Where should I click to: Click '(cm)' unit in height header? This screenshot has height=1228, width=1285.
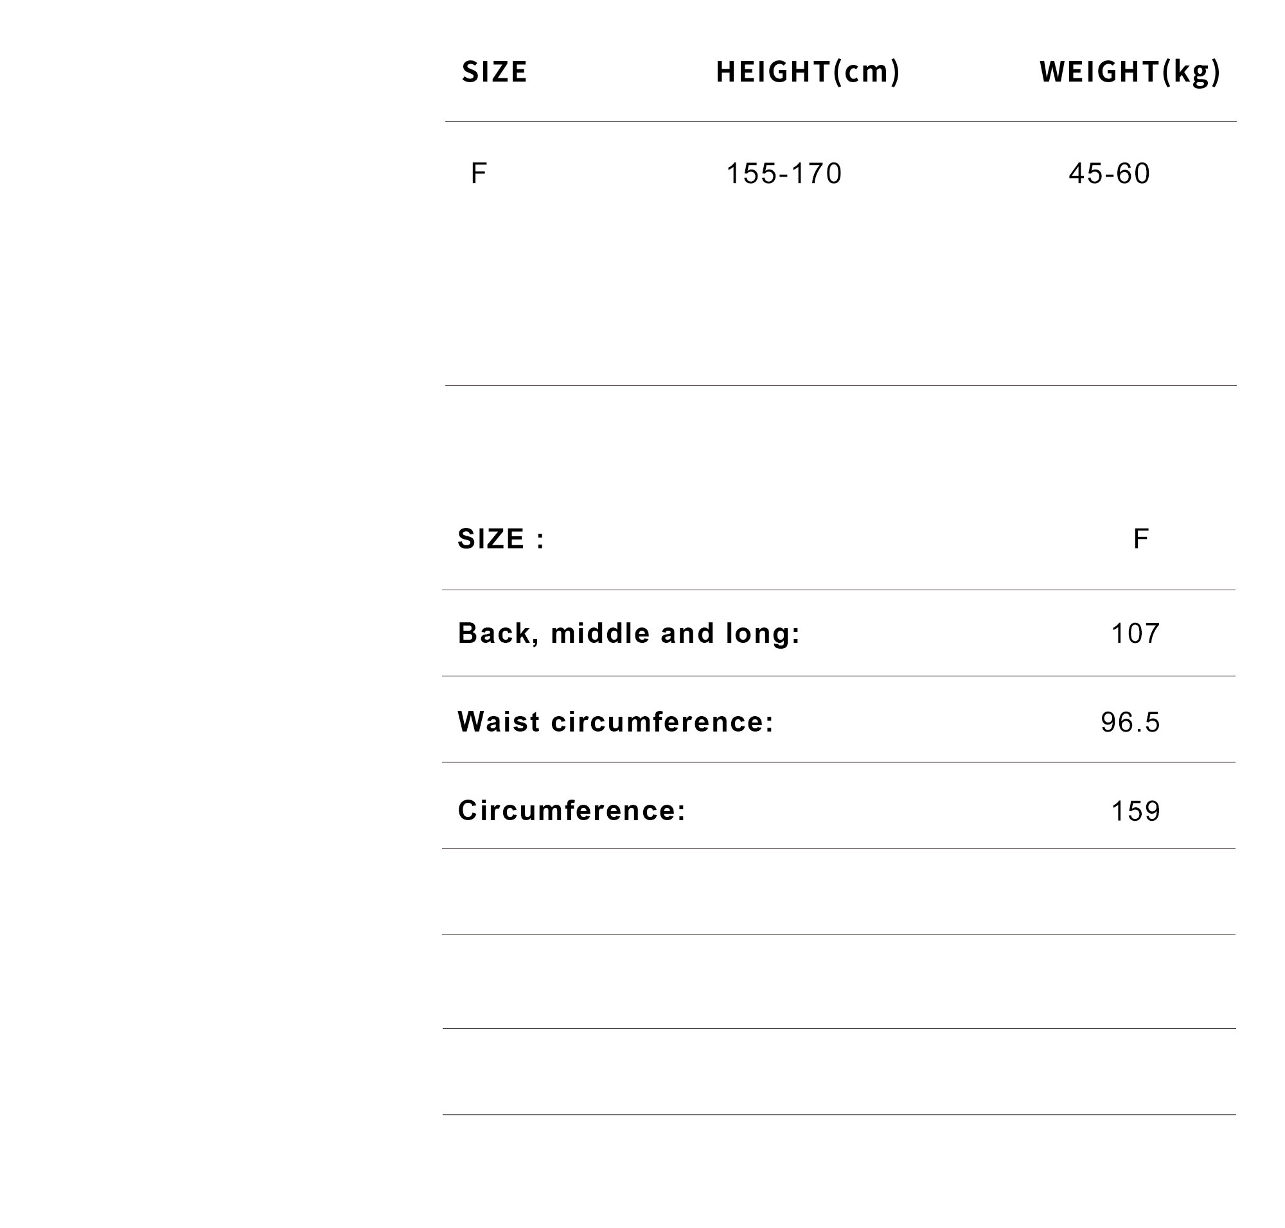click(866, 73)
